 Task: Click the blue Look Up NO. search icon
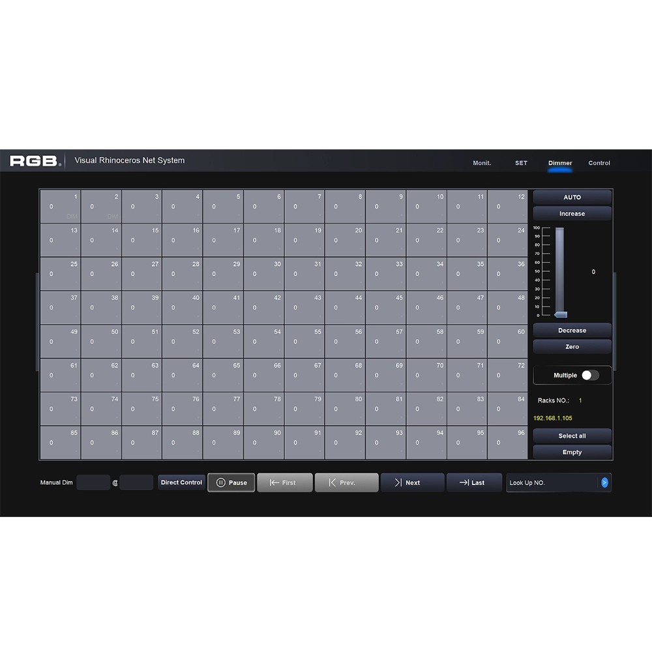[x=605, y=482]
